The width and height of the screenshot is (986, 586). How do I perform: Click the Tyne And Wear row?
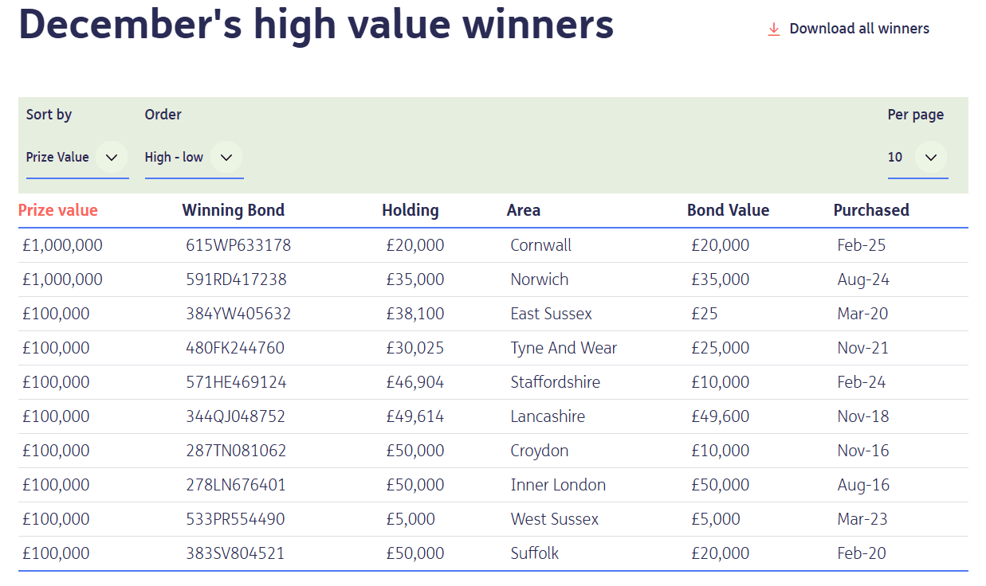click(564, 348)
